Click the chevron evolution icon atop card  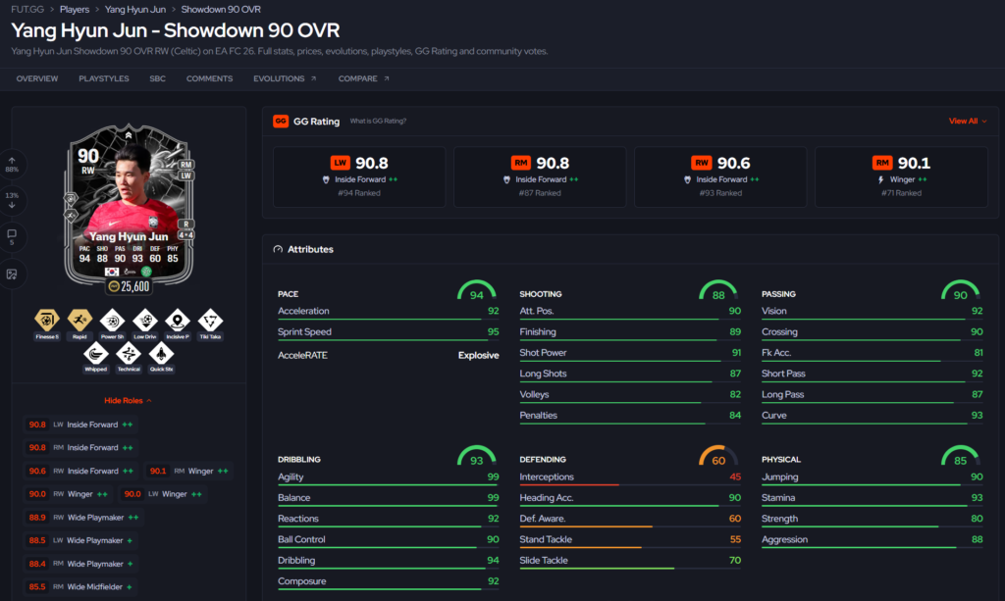click(129, 135)
